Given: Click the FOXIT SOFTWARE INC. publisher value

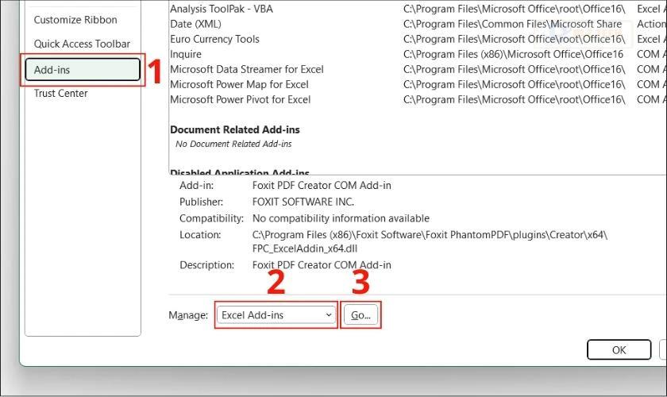Looking at the screenshot, I should click(303, 202).
